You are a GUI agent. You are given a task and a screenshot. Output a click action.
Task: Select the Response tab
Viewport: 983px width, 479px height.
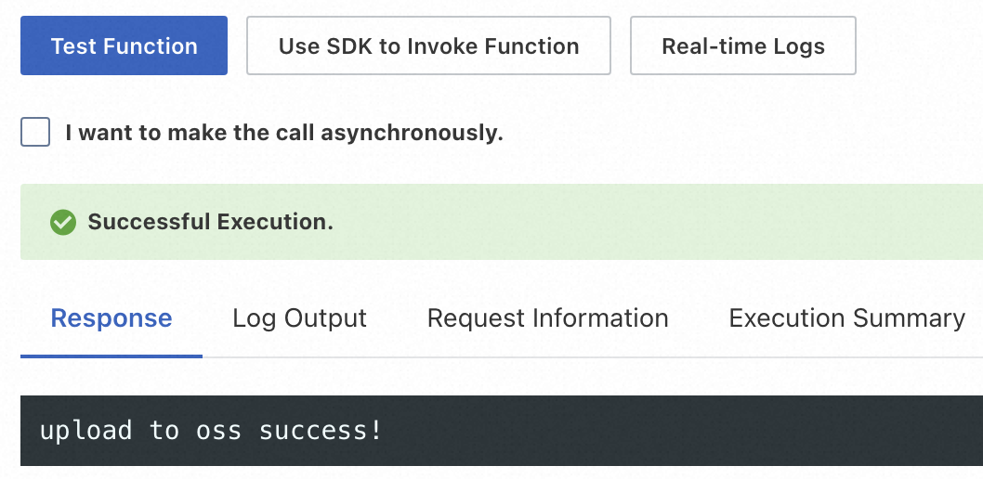[111, 318]
